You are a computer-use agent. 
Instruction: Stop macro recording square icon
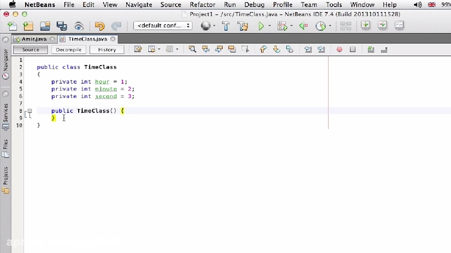tap(353, 49)
